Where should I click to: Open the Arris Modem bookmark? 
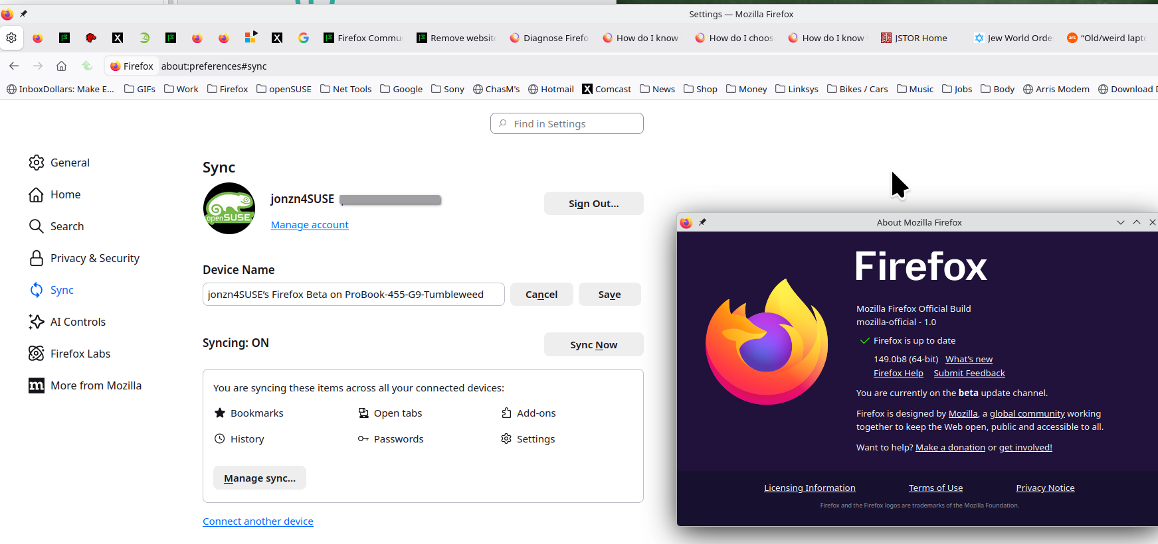click(1056, 89)
